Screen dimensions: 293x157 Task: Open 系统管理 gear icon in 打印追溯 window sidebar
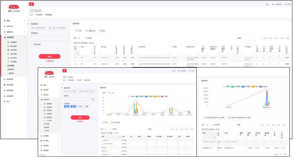point(5,96)
